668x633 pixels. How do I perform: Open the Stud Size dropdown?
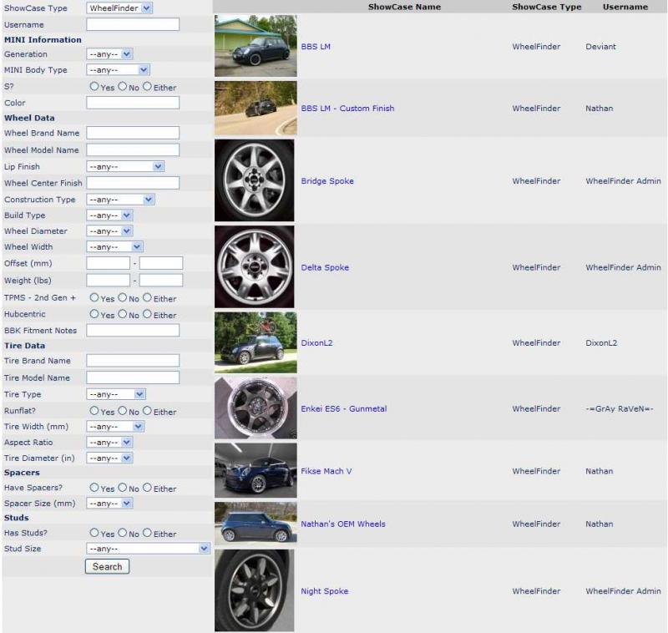click(148, 549)
